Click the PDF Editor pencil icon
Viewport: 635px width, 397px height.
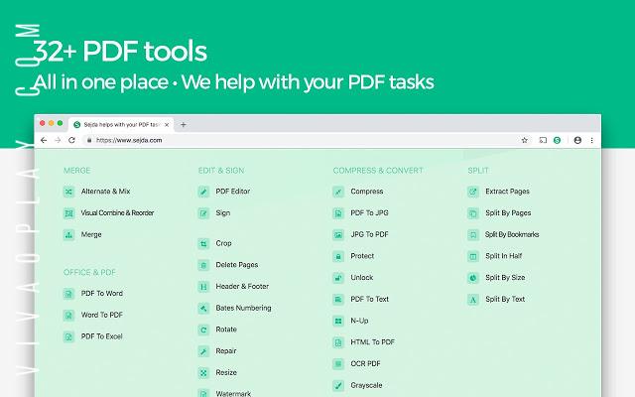203,192
